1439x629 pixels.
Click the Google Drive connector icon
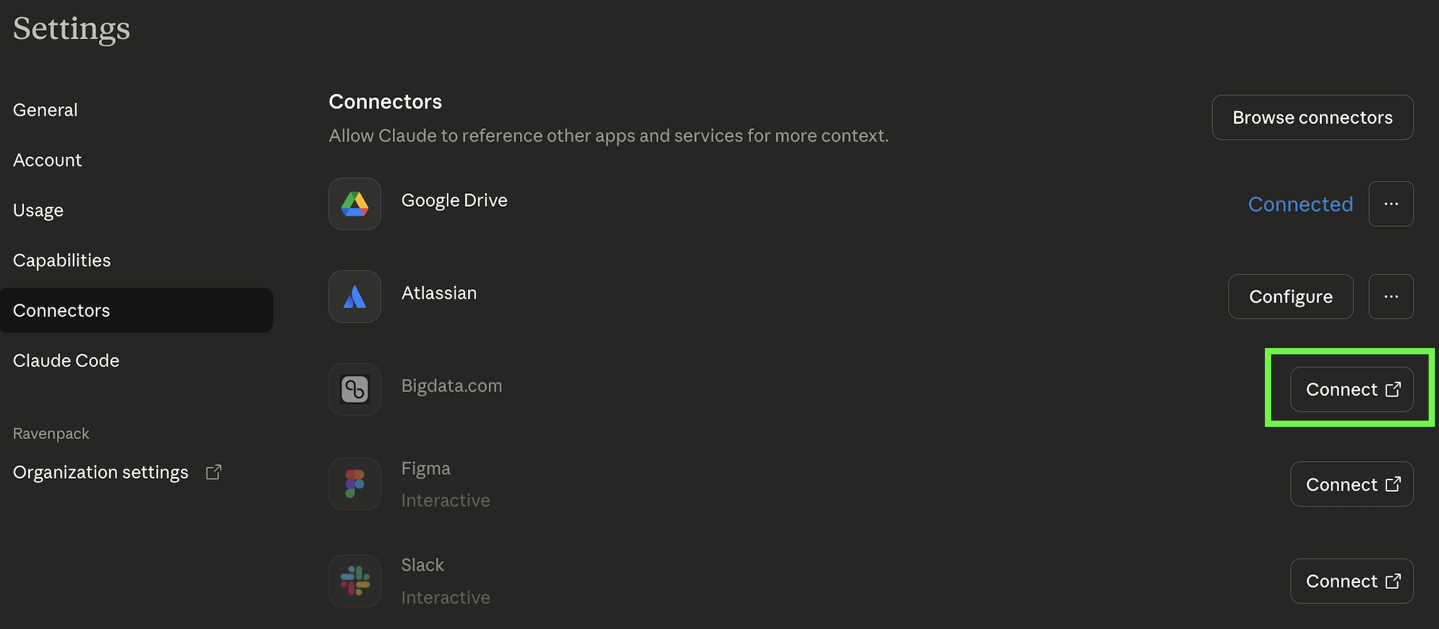[354, 203]
